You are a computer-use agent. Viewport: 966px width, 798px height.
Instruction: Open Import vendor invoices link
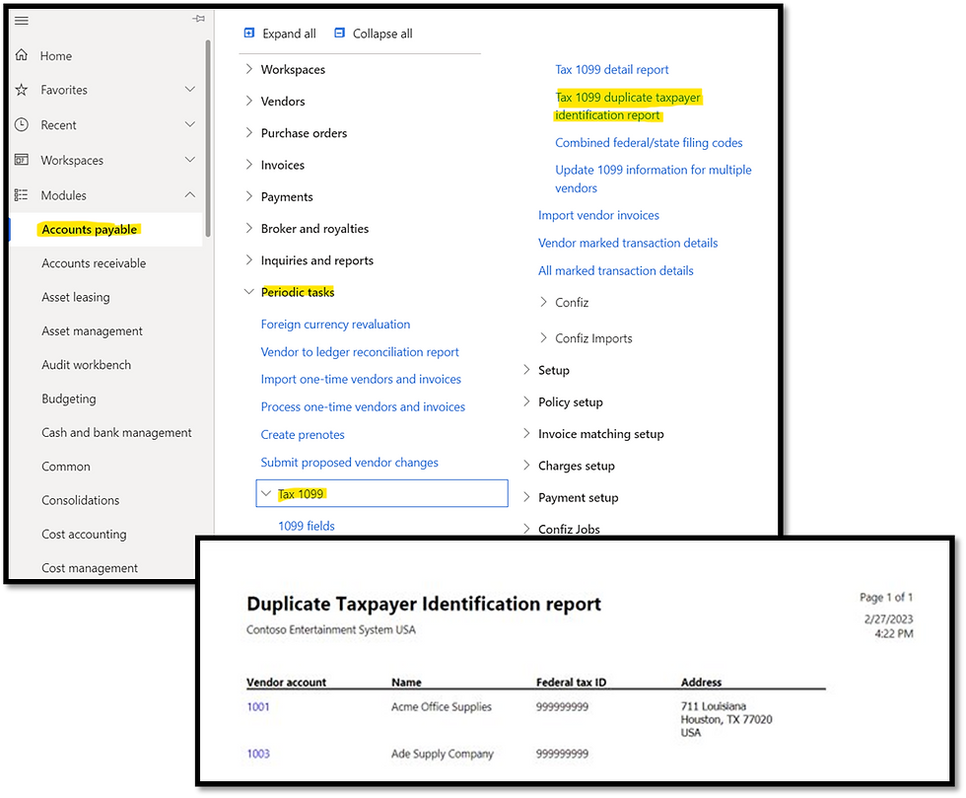tap(599, 215)
